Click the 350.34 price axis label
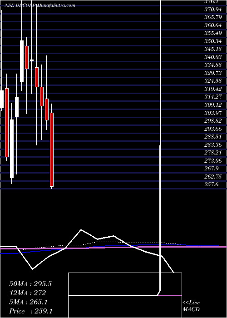227x318 pixels. [213, 41]
